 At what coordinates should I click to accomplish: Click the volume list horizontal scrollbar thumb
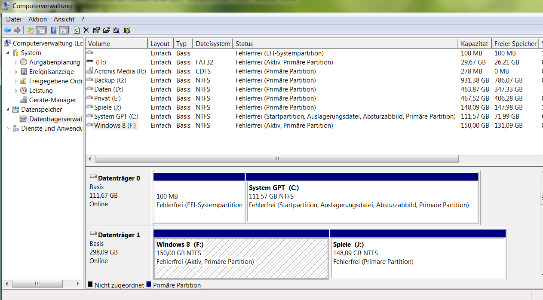coord(276,159)
